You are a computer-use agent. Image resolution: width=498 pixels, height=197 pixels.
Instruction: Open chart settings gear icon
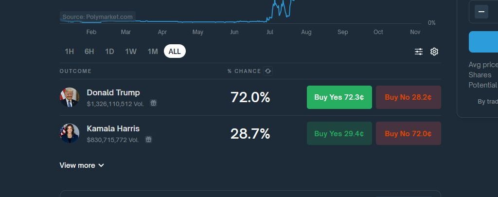point(434,52)
